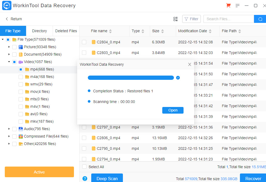Click the help question mark icon

pos(85,179)
